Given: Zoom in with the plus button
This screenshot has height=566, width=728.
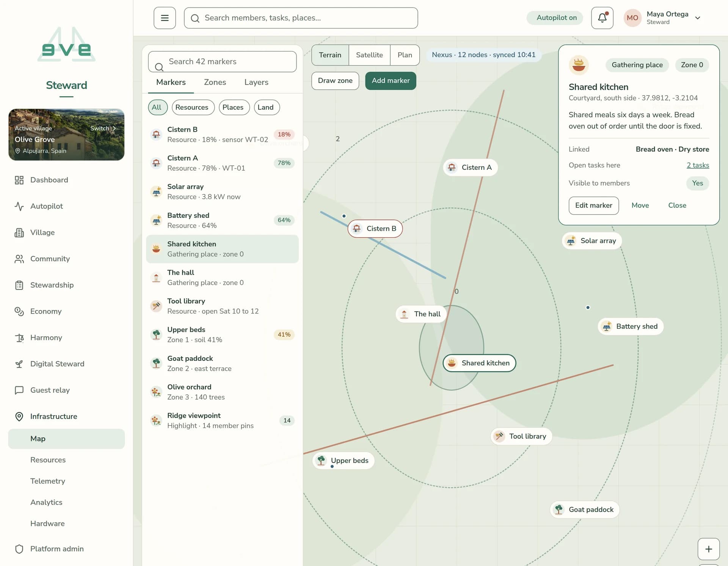Looking at the screenshot, I should (709, 549).
